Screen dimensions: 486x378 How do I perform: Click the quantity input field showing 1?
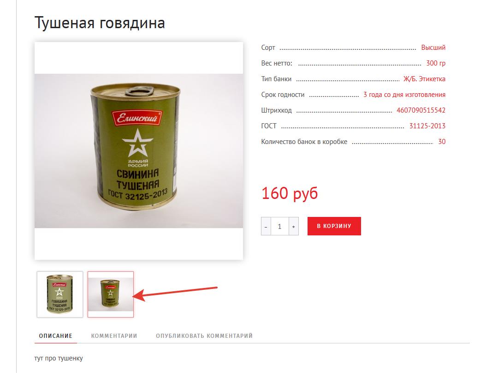pyautogui.click(x=279, y=226)
